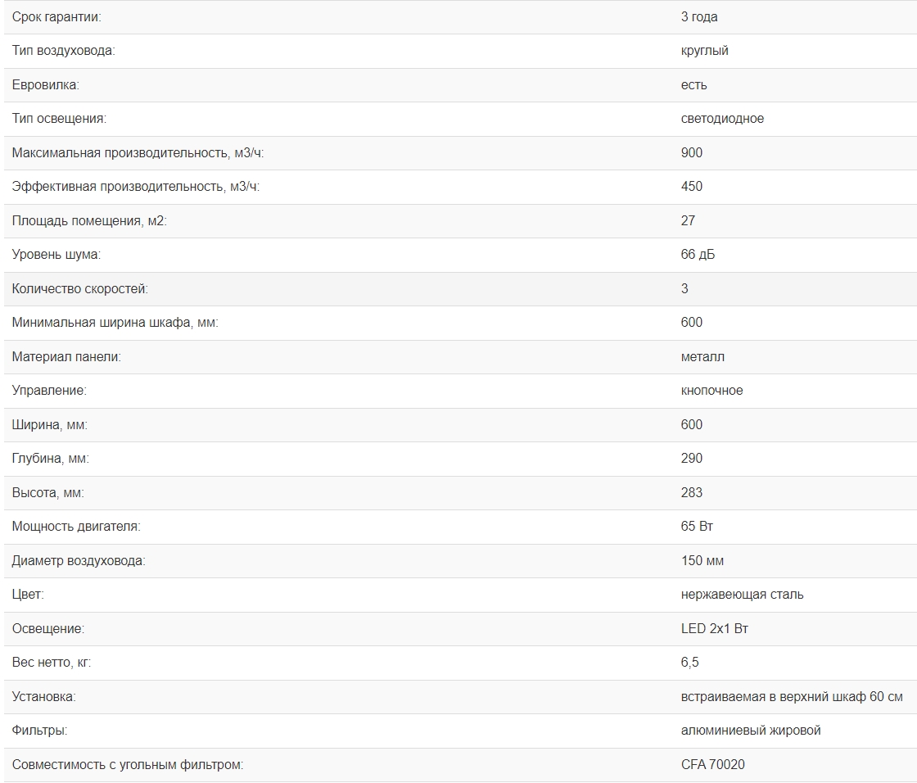Select the 'CFA 70020' carbon filter value
This screenshot has height=783, width=917.
coord(712,765)
